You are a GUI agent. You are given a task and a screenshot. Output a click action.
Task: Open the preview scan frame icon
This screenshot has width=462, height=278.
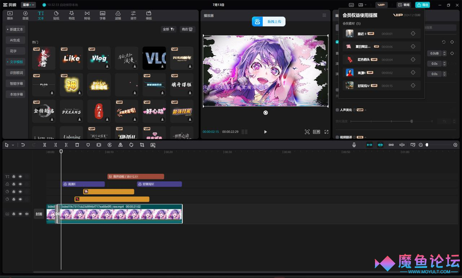pos(307,132)
